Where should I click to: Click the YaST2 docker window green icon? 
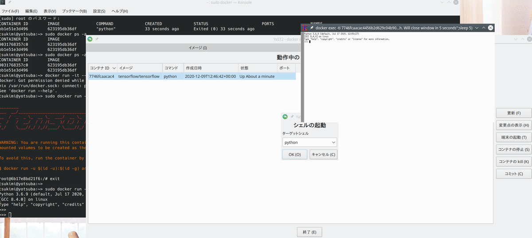pos(90,39)
